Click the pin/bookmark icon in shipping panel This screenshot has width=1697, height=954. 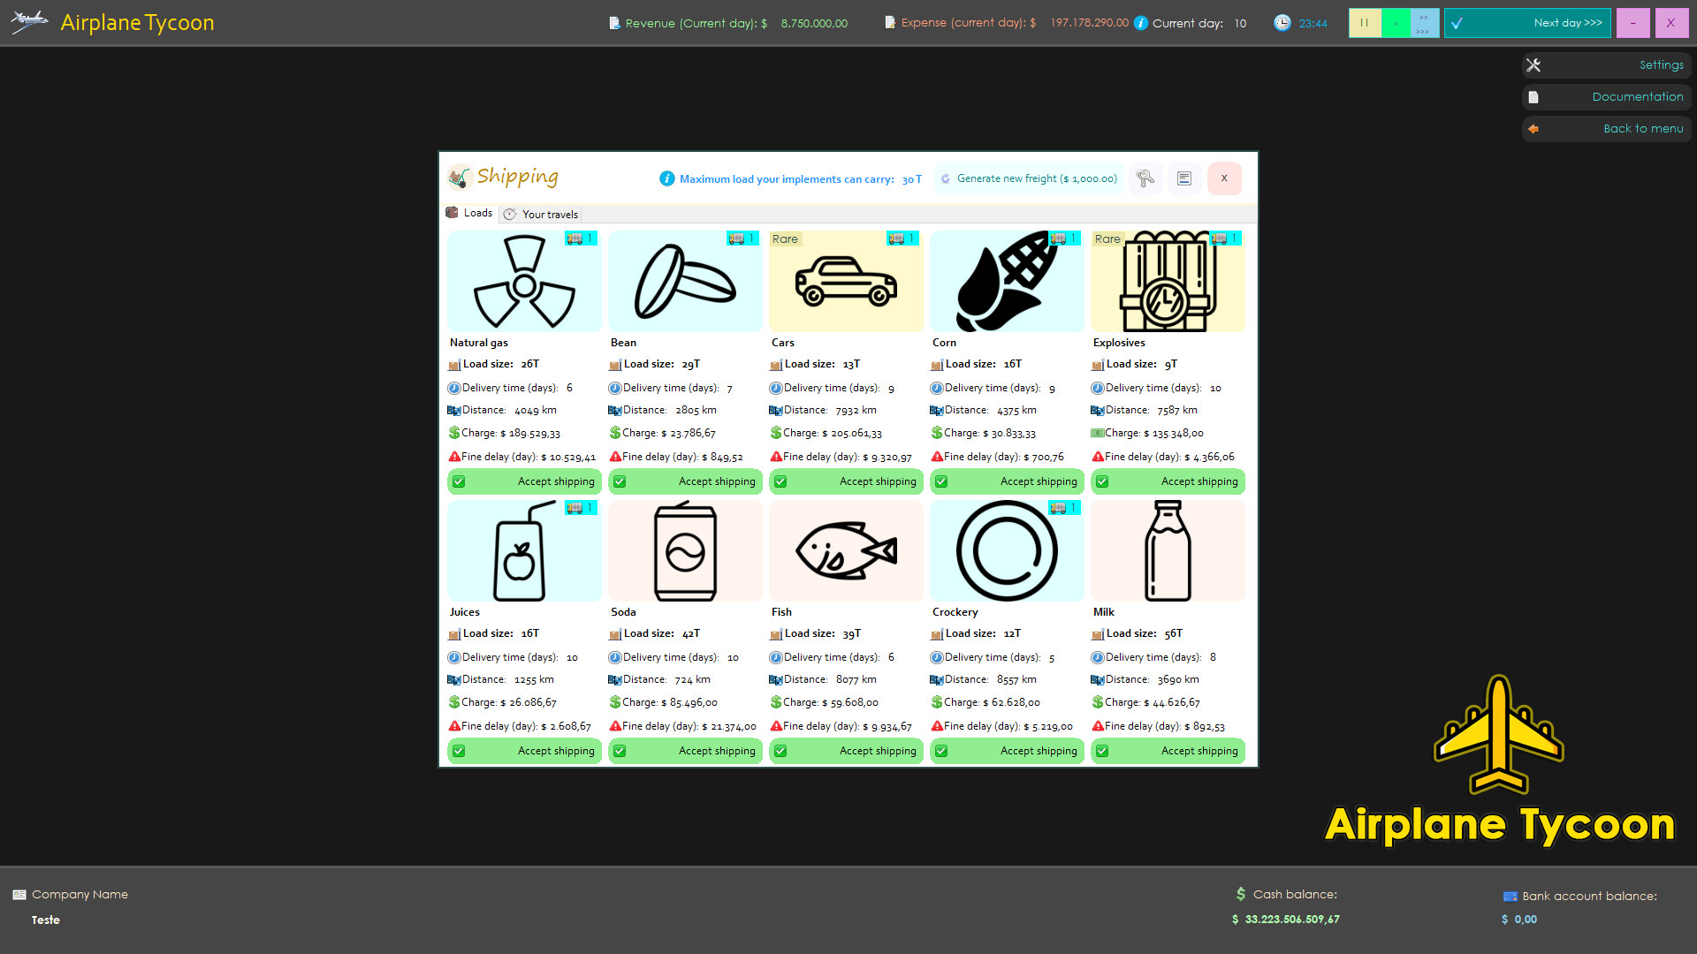coord(1145,178)
